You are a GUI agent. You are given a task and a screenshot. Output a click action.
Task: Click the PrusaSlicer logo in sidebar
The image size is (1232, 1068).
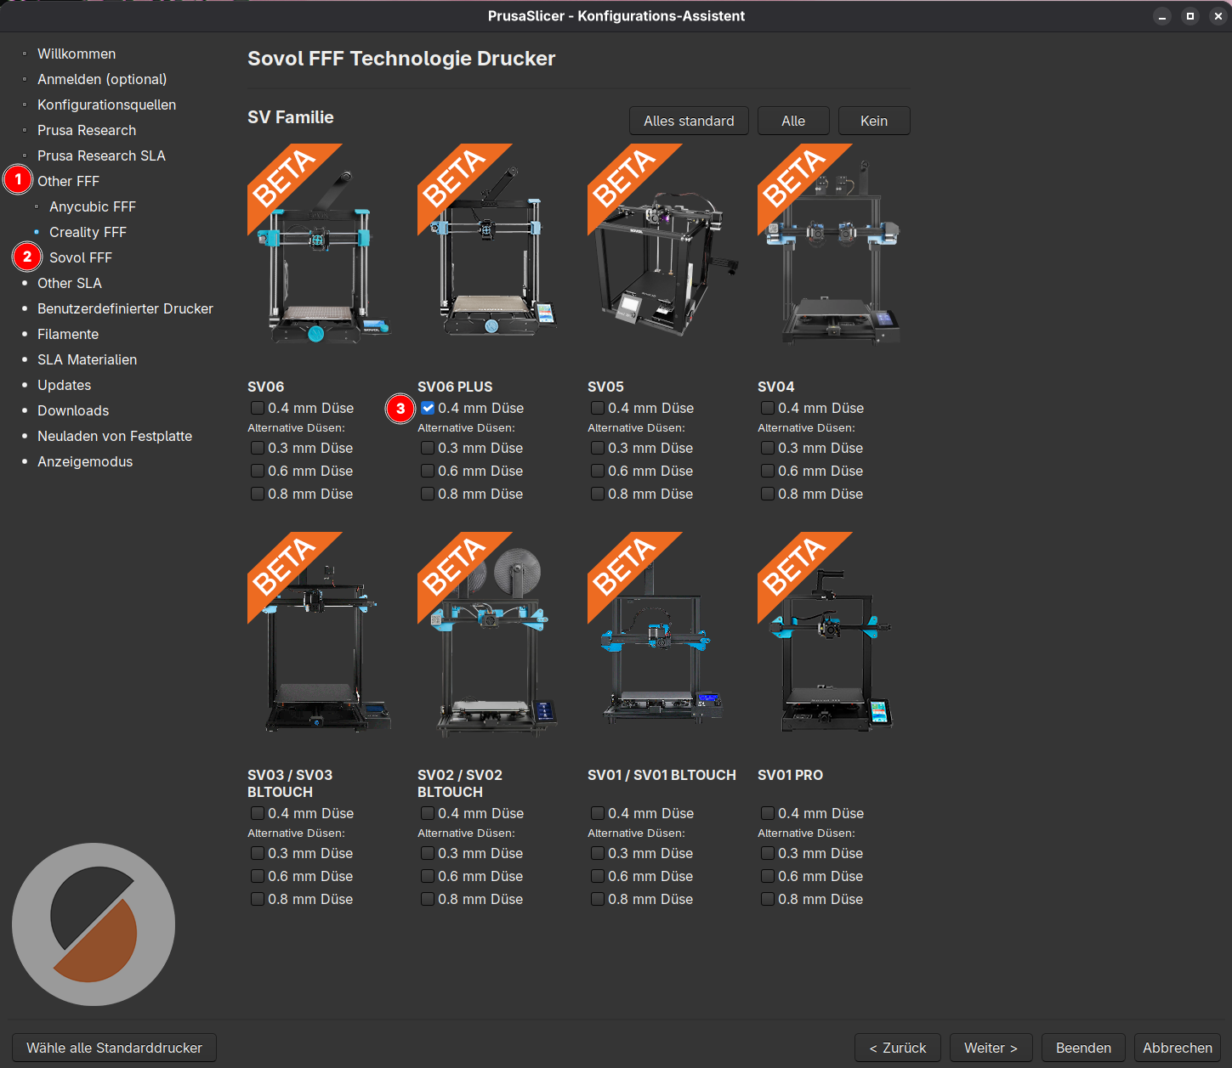[94, 924]
